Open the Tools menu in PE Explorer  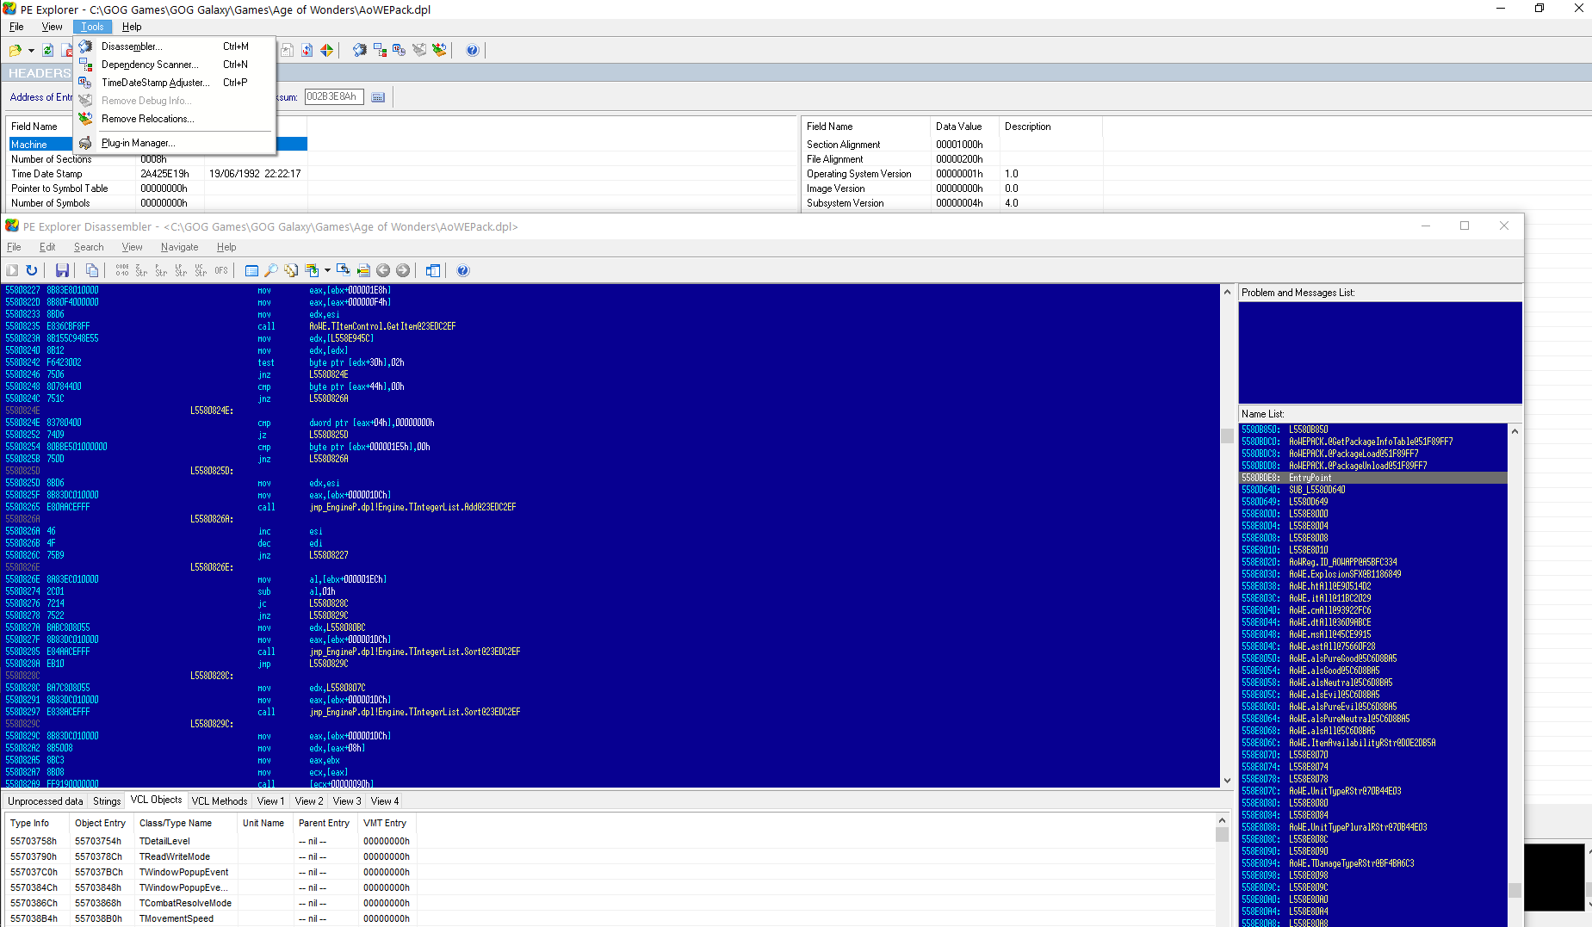pyautogui.click(x=92, y=27)
